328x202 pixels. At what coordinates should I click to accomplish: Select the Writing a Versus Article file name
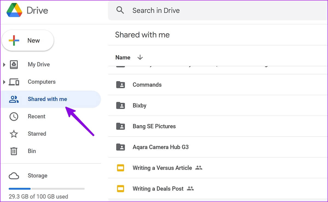(x=162, y=168)
